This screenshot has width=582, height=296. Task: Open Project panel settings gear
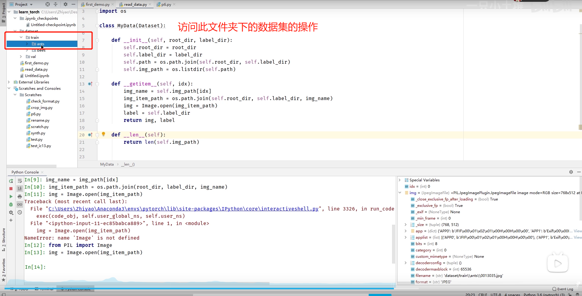66,4
